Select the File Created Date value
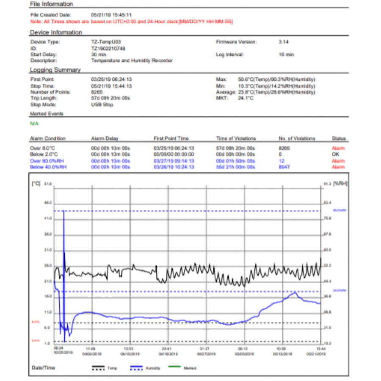Image resolution: width=381 pixels, height=381 pixels. coord(111,15)
